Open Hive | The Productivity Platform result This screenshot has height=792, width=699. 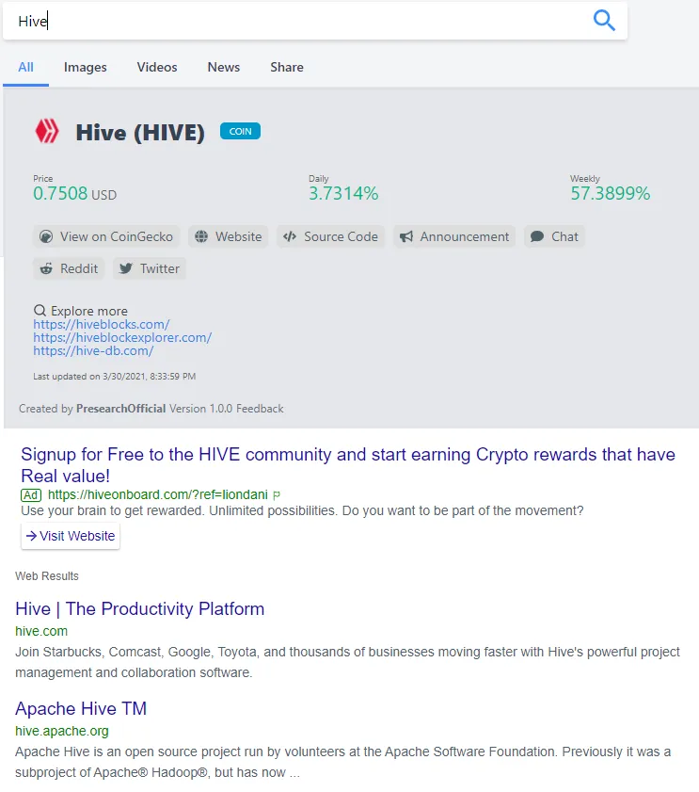pyautogui.click(x=140, y=608)
